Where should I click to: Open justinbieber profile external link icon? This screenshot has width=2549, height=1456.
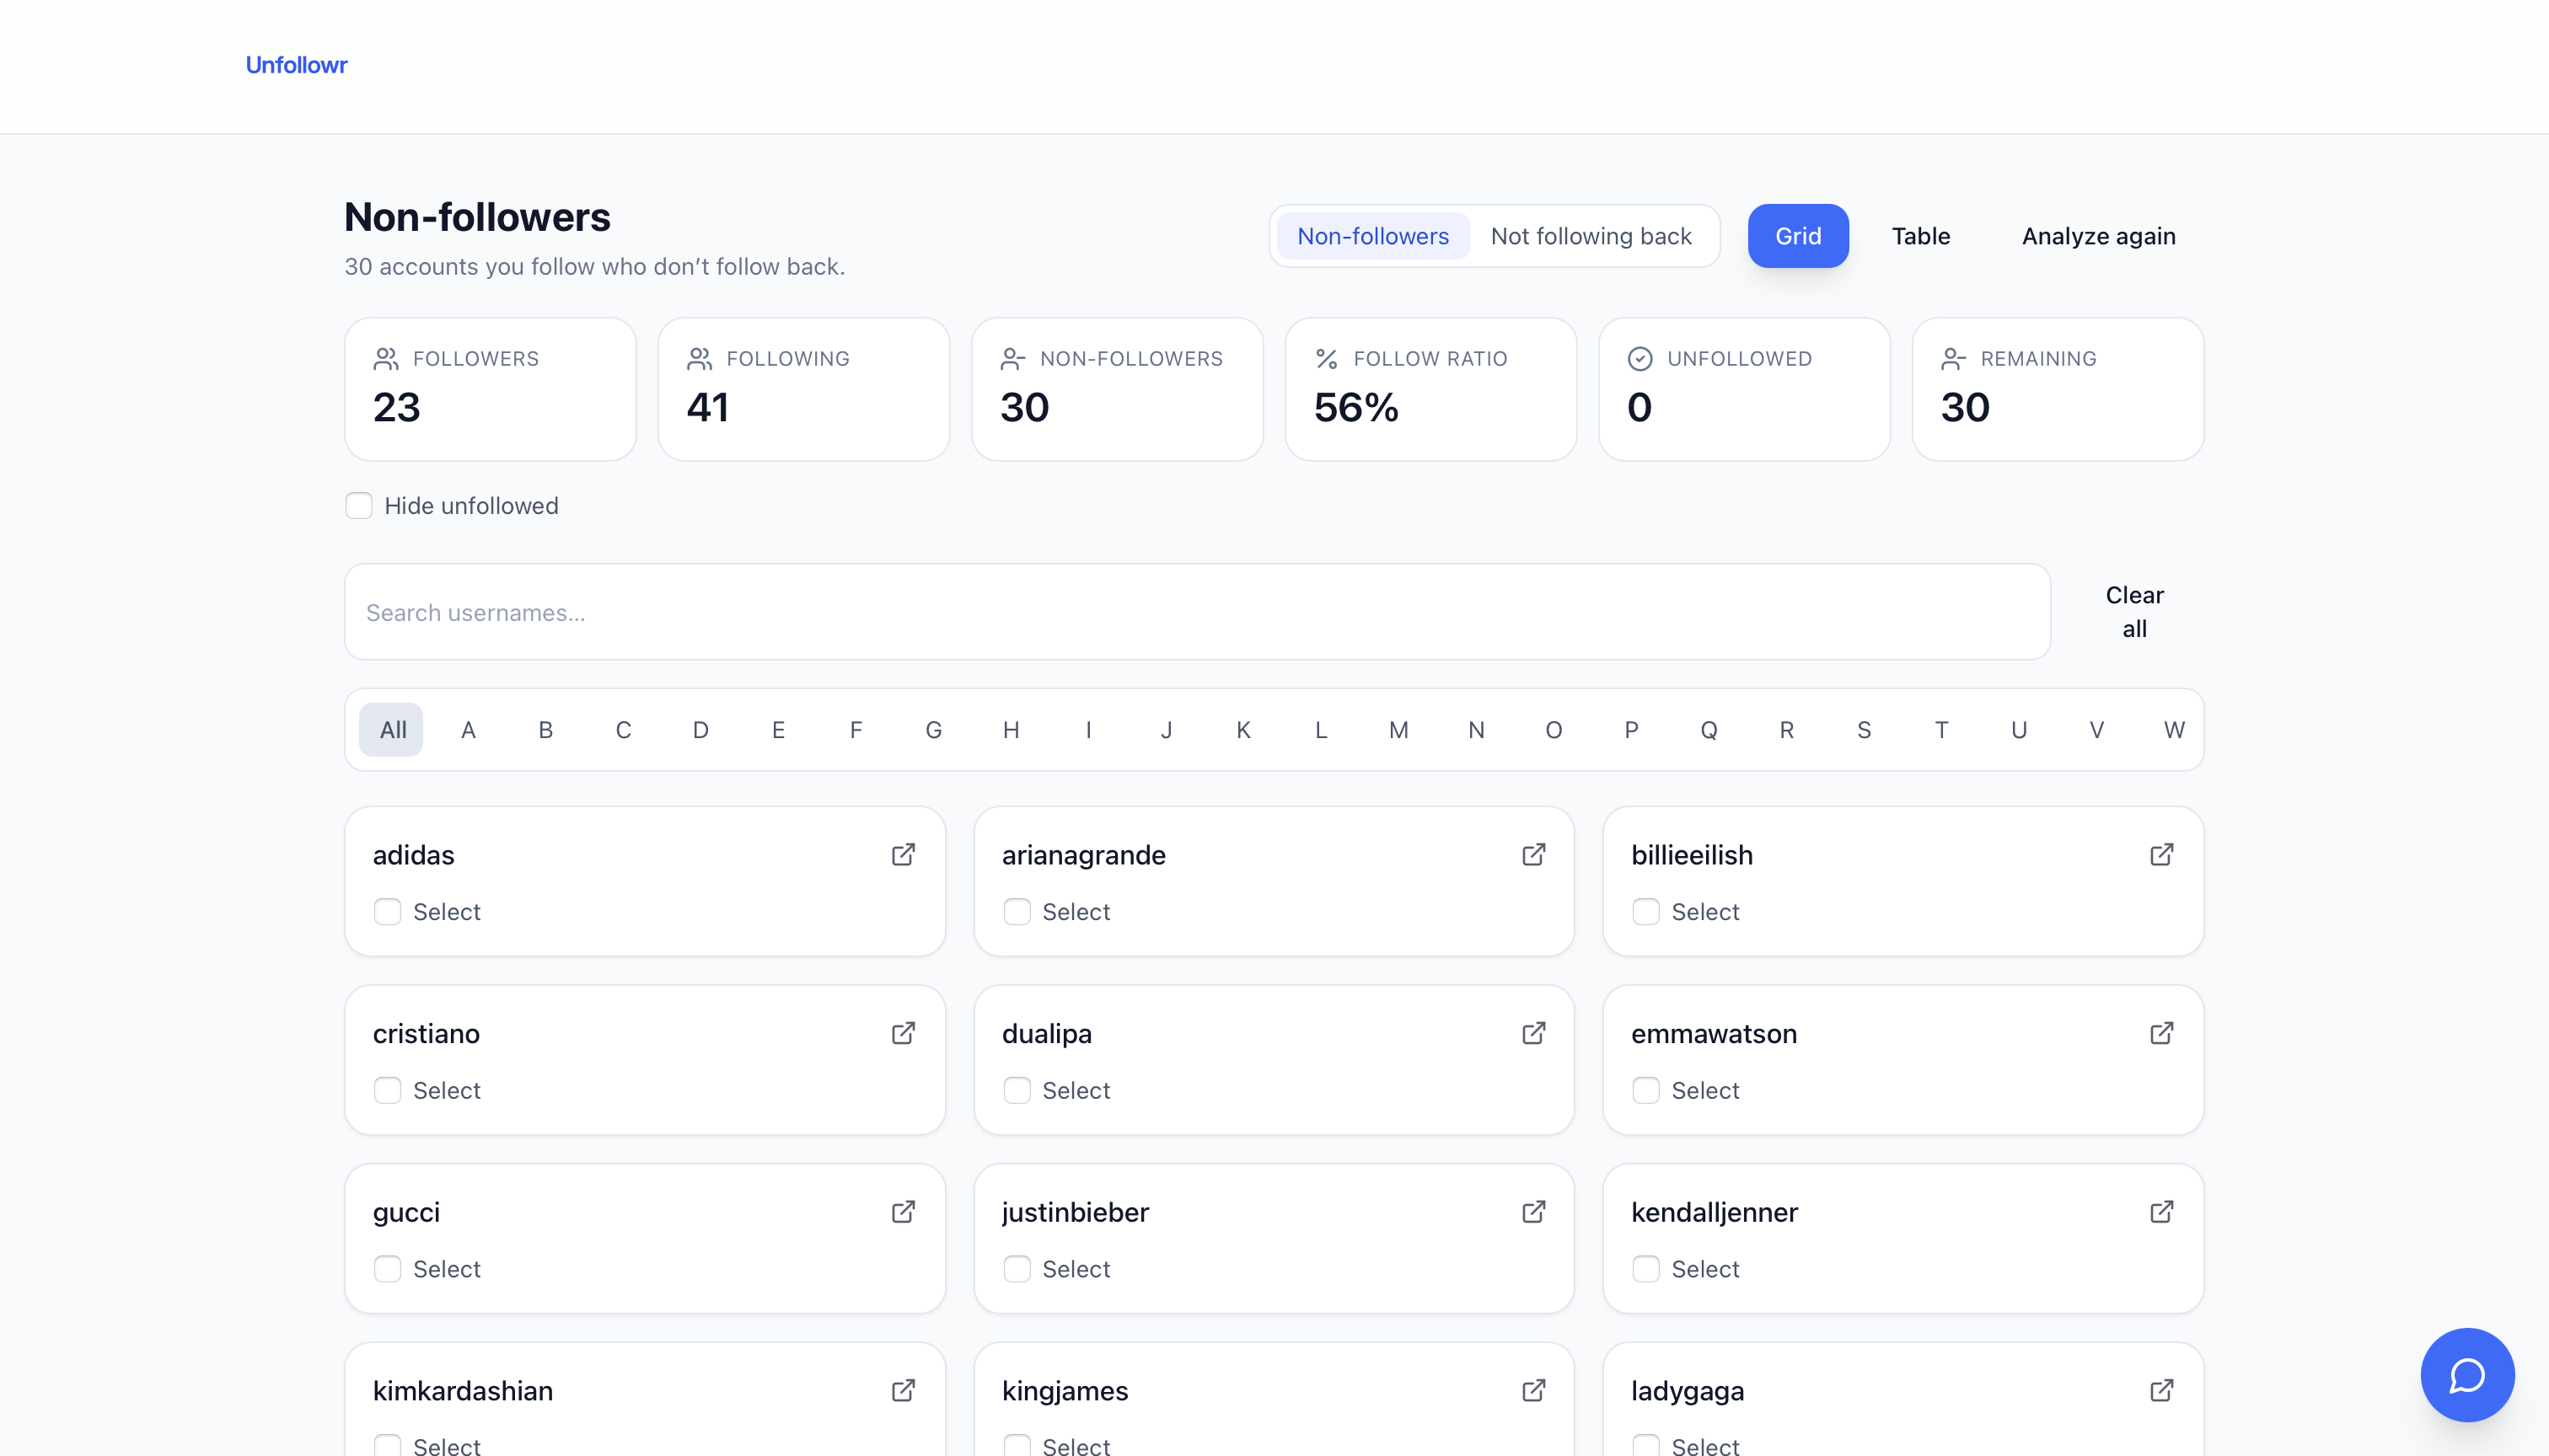tap(1533, 1212)
